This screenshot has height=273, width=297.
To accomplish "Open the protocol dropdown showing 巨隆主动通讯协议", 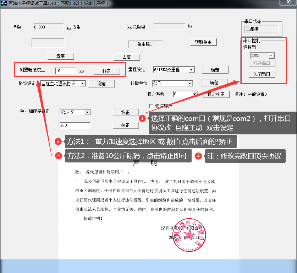I will pos(83,83).
